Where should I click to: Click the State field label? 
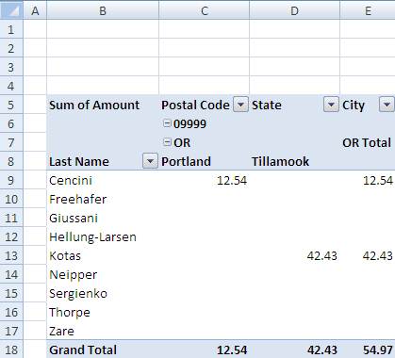click(267, 105)
